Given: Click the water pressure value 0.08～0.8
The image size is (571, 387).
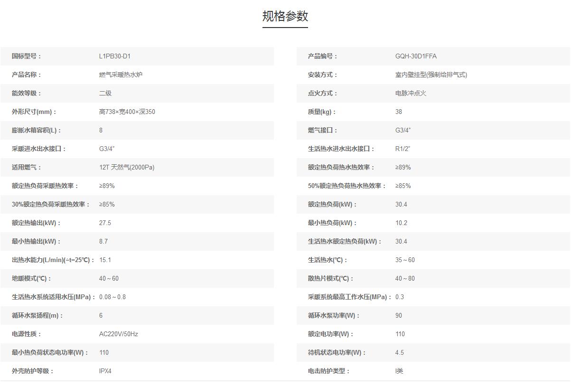Looking at the screenshot, I should coord(112,297).
